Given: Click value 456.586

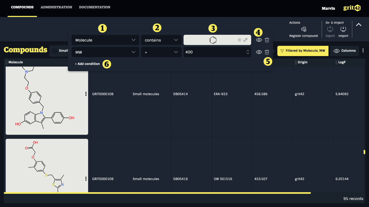Looking at the screenshot, I should point(261,94).
